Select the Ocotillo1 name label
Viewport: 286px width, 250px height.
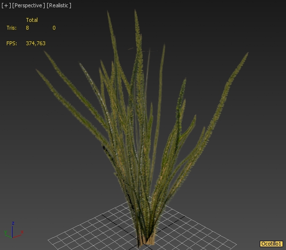(x=271, y=244)
